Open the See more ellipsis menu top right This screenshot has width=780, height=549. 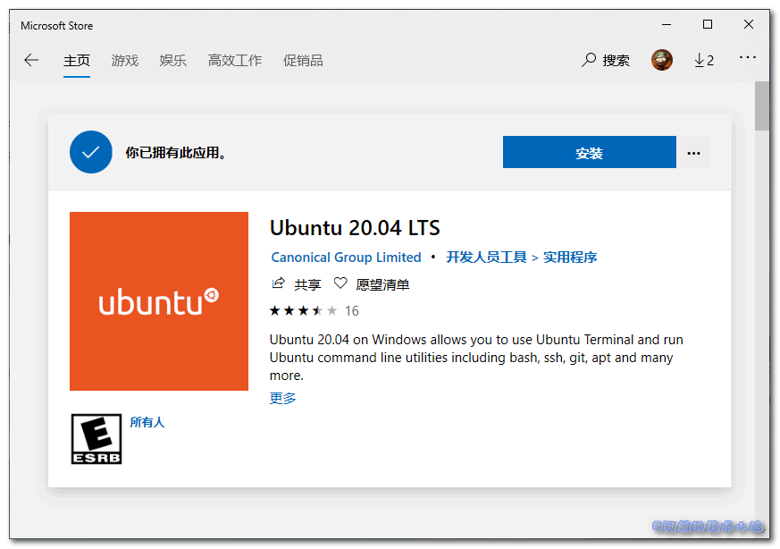pyautogui.click(x=747, y=60)
